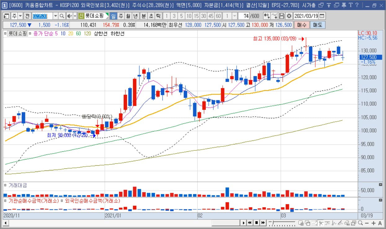Click the stock code search magnifier icon

point(62,16)
